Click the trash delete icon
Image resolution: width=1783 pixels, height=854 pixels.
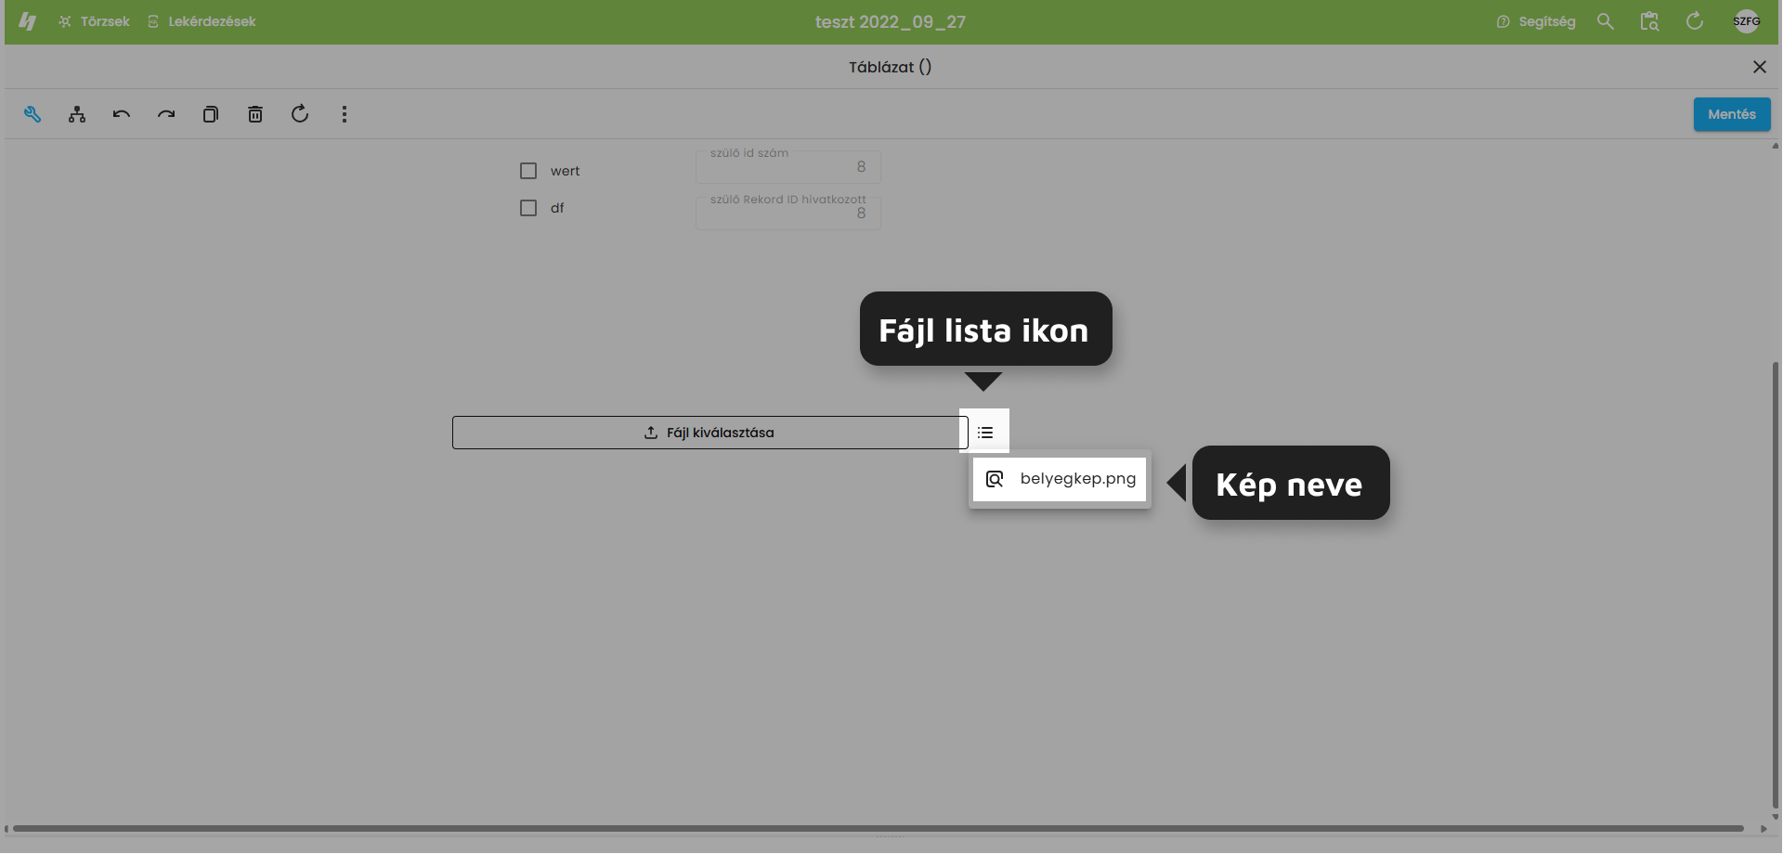coord(255,114)
